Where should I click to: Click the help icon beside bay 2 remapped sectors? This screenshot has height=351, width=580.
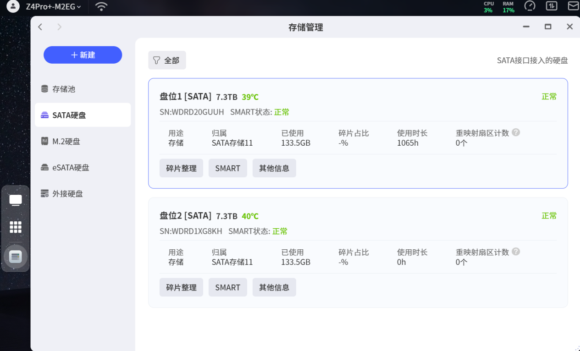(x=516, y=252)
